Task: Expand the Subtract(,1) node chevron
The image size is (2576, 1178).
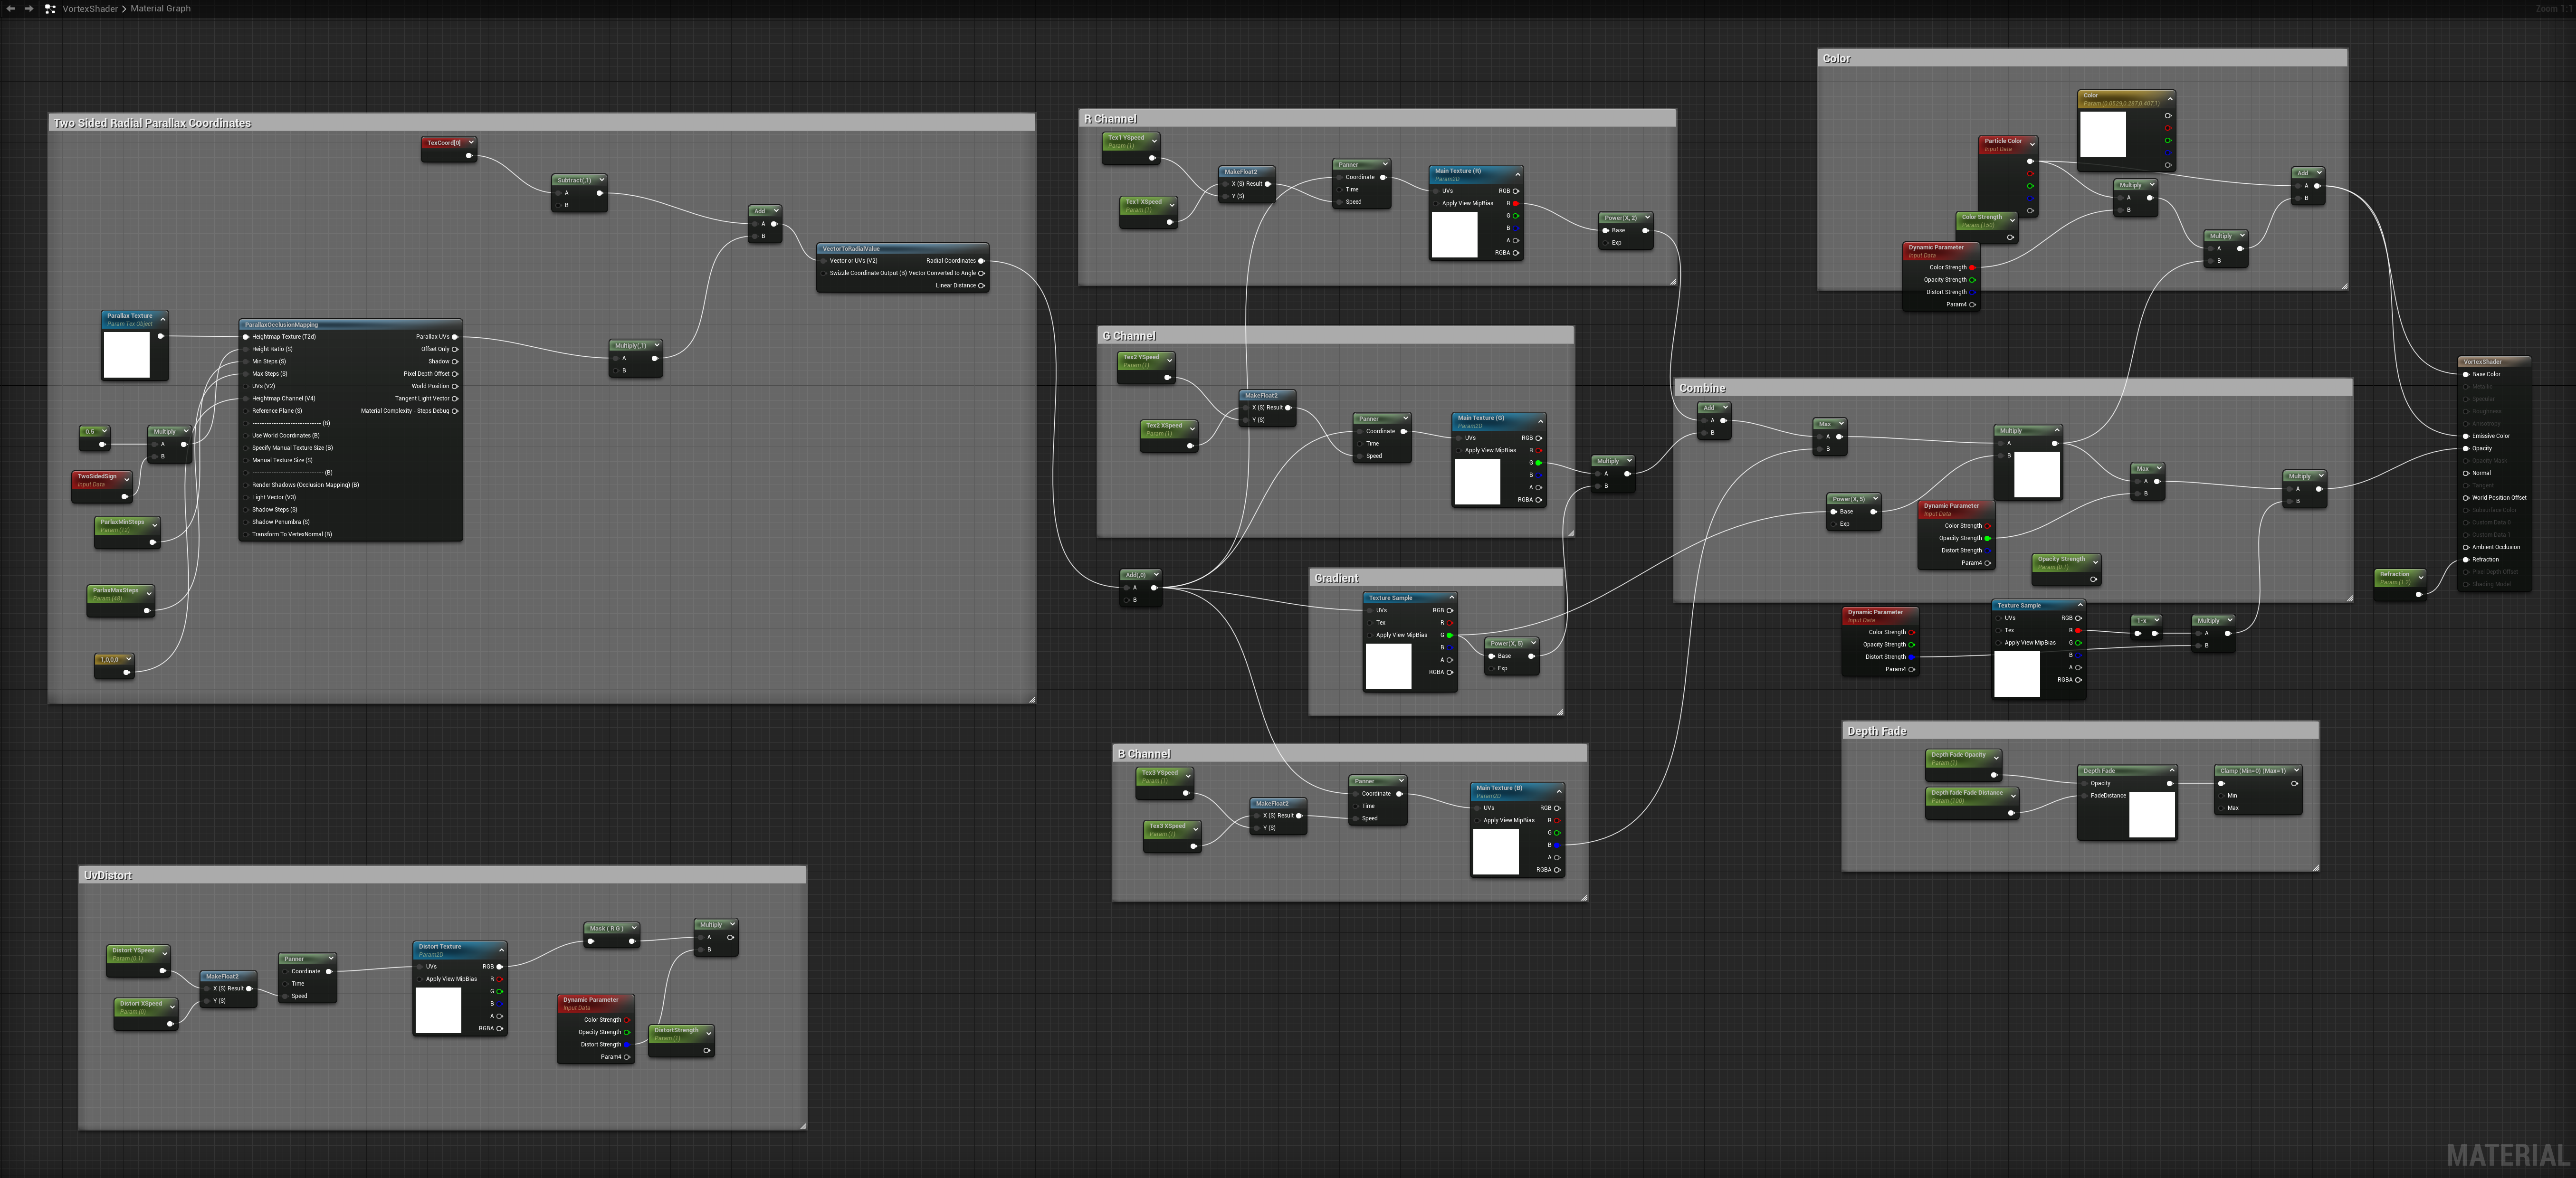Action: (602, 180)
